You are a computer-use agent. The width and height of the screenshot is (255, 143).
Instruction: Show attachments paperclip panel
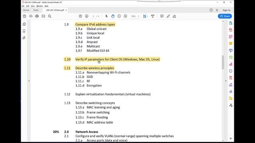tap(24, 38)
